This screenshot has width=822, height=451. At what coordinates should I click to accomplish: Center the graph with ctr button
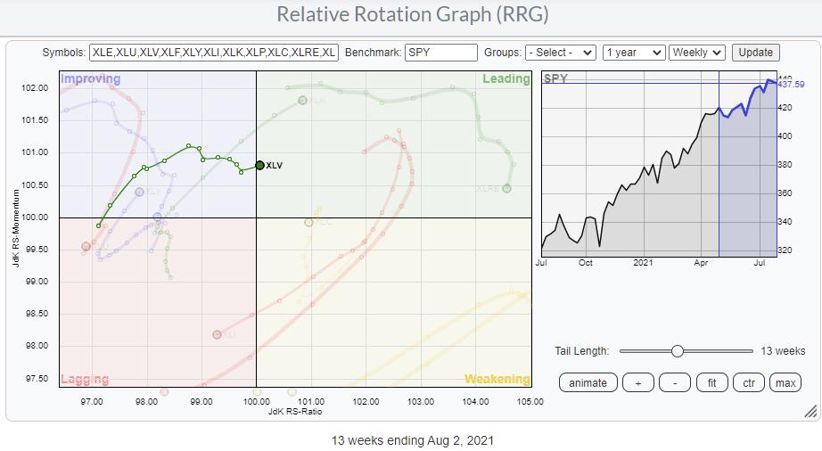coord(748,382)
